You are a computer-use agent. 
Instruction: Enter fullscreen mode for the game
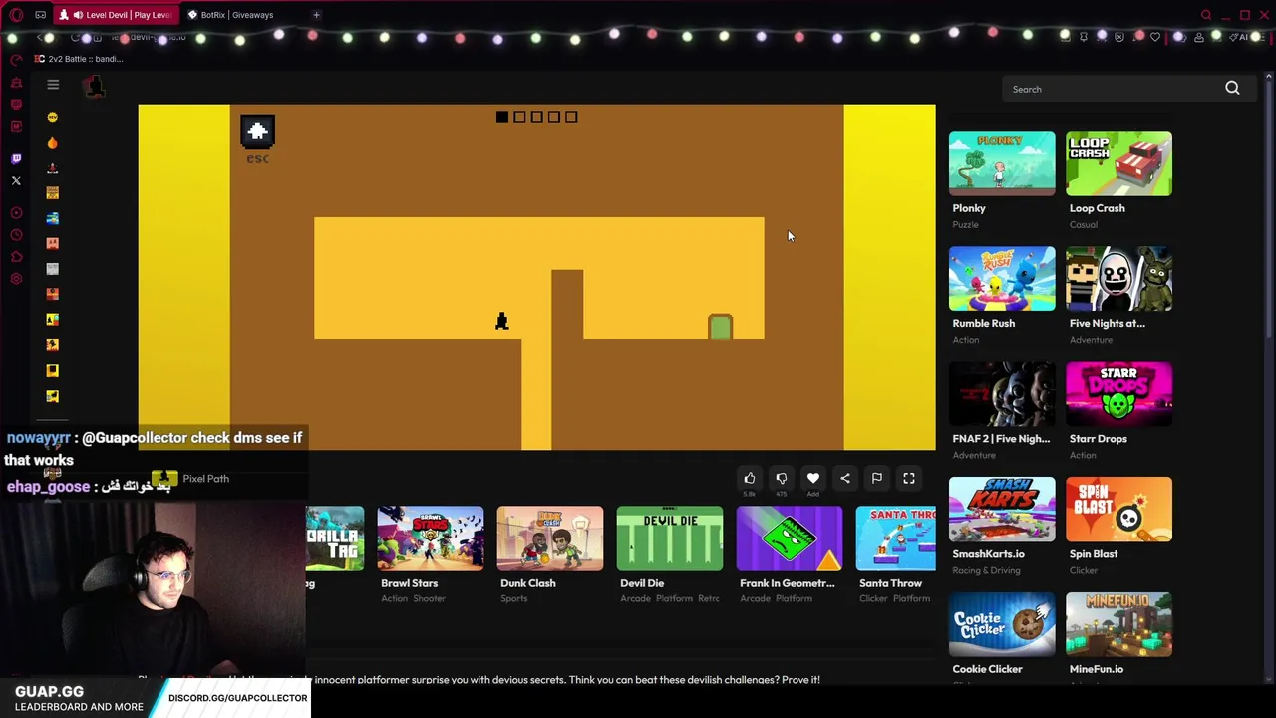909,478
